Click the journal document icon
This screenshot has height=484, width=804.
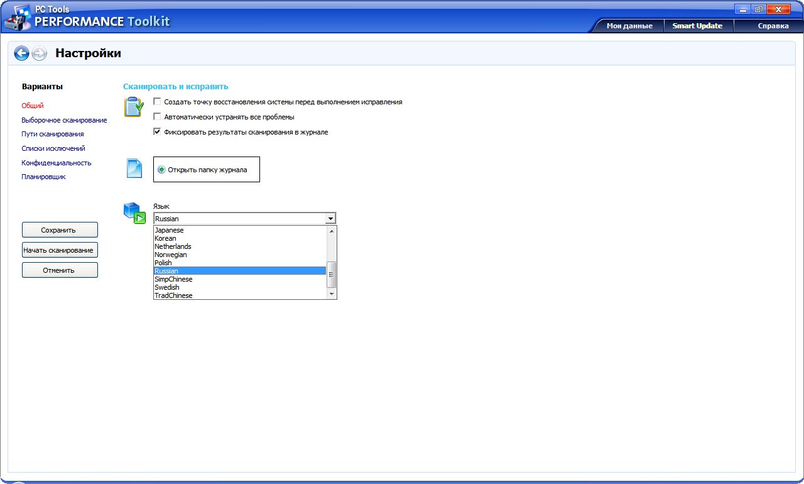(x=134, y=168)
